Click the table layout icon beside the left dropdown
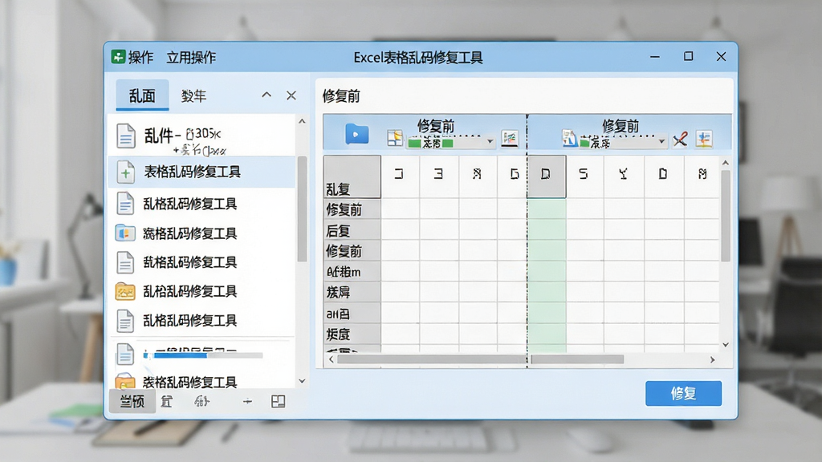 [395, 138]
